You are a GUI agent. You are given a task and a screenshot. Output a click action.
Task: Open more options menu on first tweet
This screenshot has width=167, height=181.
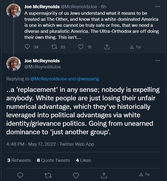click(x=158, y=6)
